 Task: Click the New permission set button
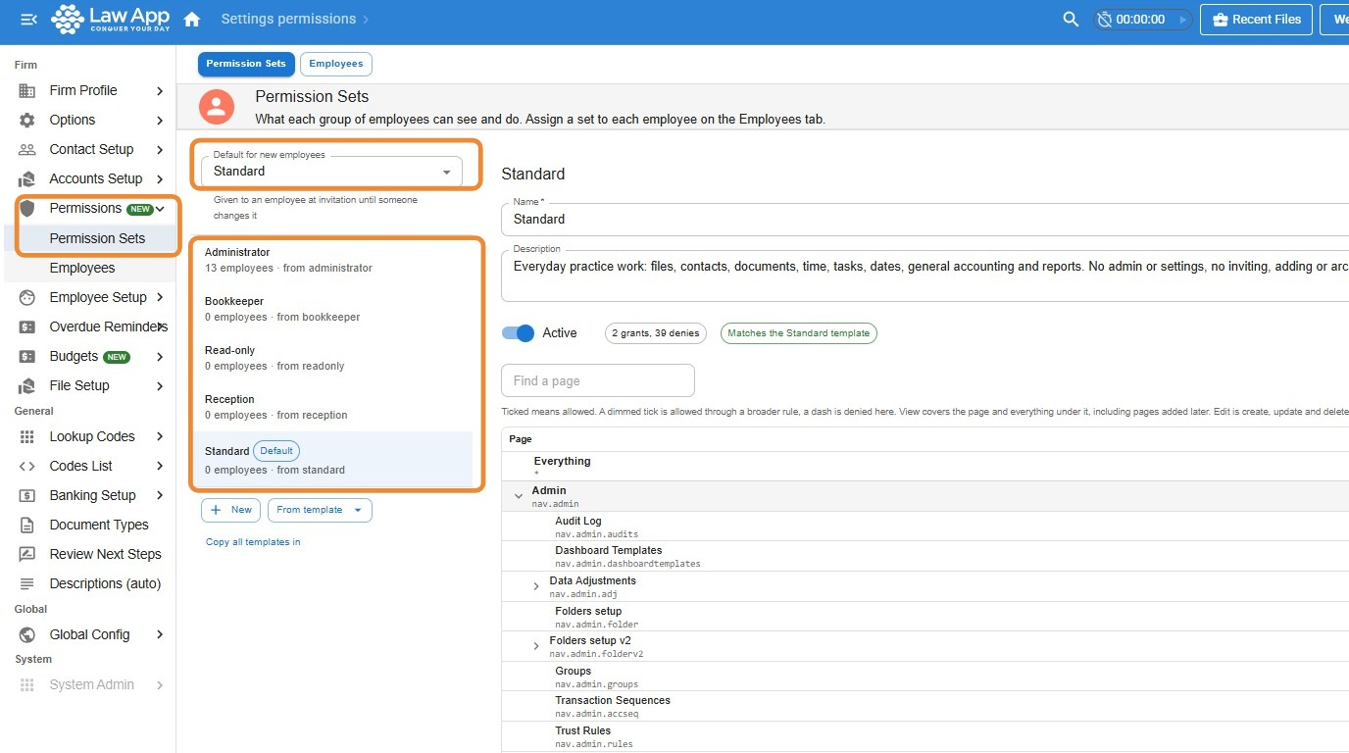click(x=231, y=510)
